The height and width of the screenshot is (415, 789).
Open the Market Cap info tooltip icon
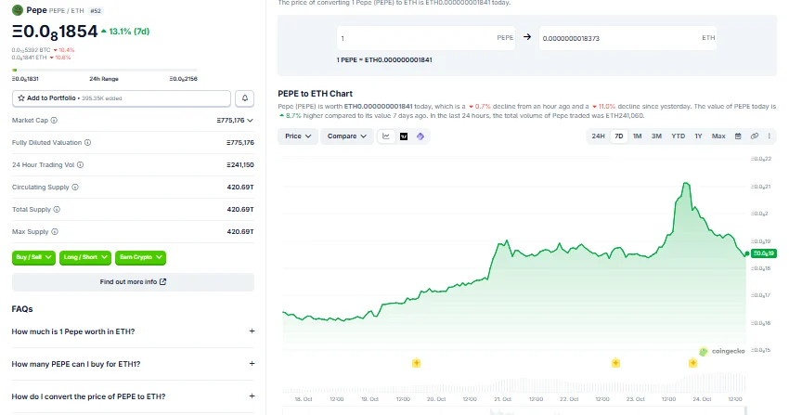(54, 120)
